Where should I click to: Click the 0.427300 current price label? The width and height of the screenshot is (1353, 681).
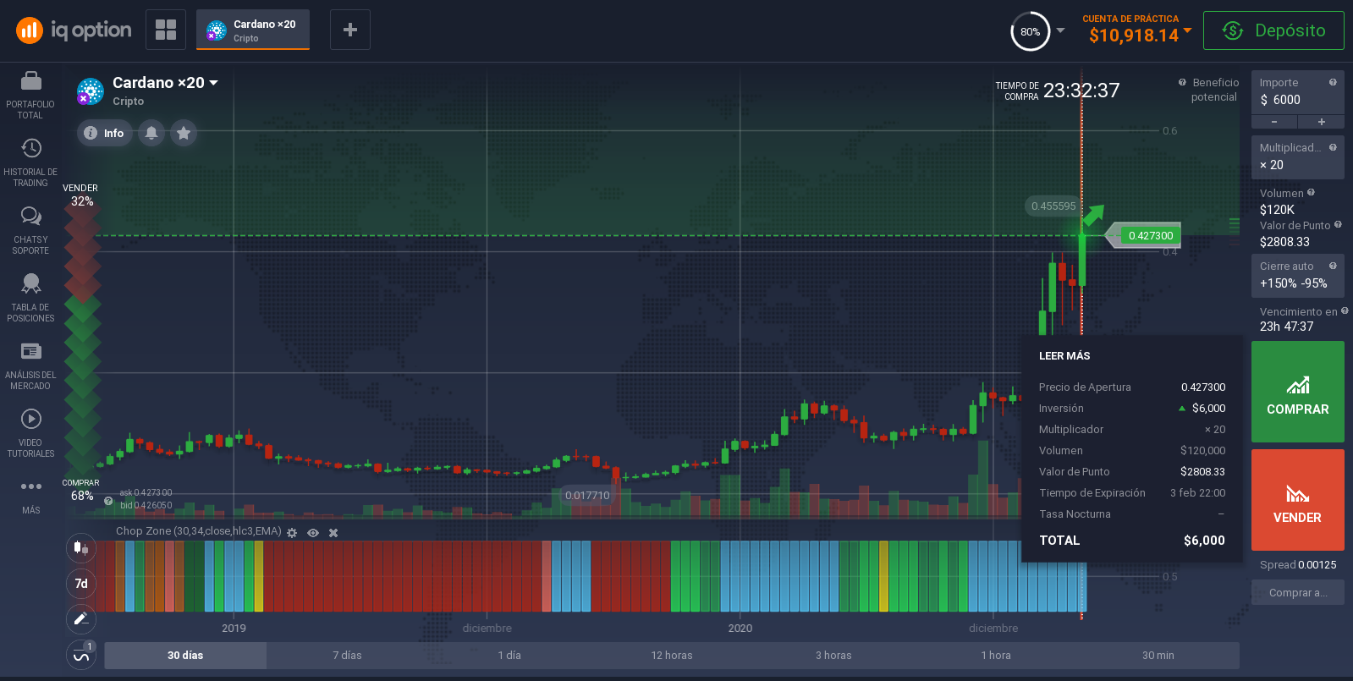[1149, 236]
